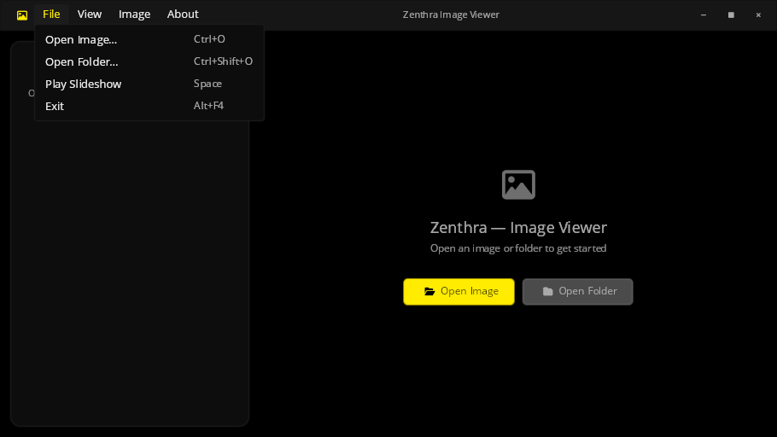Maximize the Zenthra window

click(731, 15)
